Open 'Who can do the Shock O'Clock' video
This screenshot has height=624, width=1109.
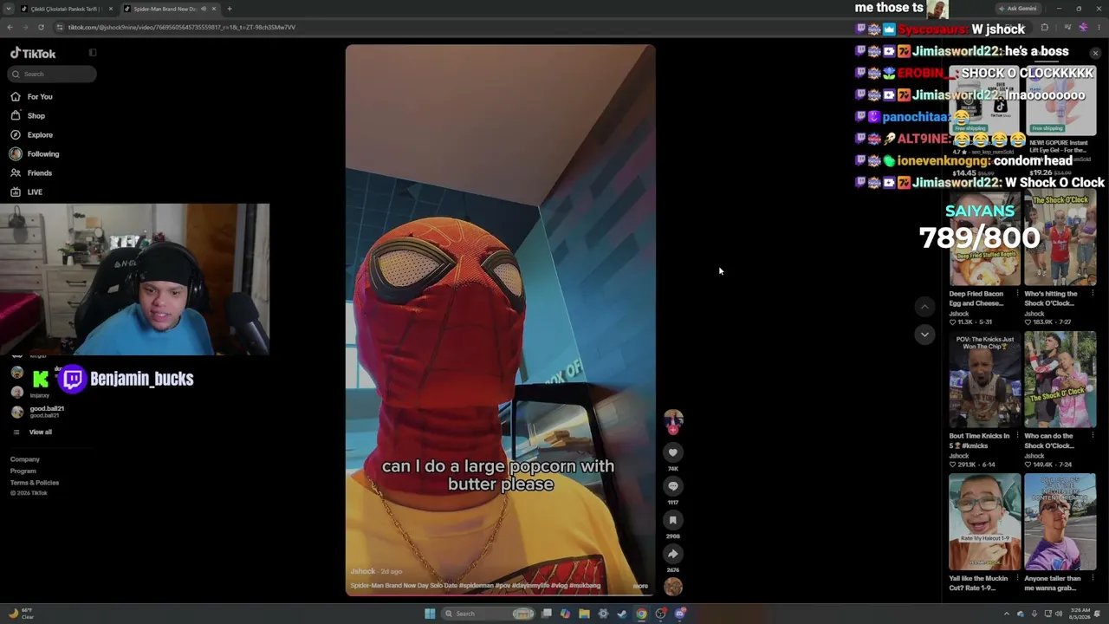(1060, 380)
